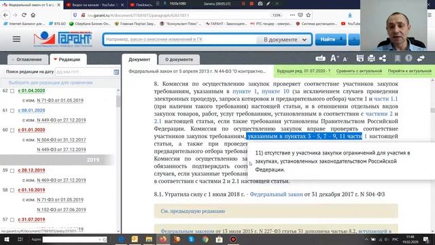Pause the screen recording
The width and height of the screenshot is (435, 245).
tap(243, 3)
